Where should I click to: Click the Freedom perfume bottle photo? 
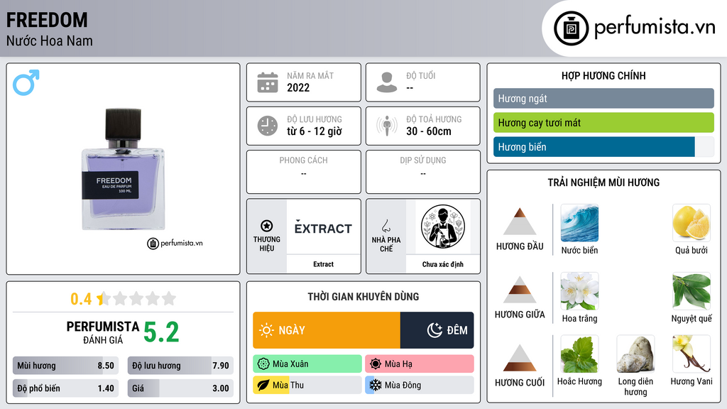tap(124, 169)
